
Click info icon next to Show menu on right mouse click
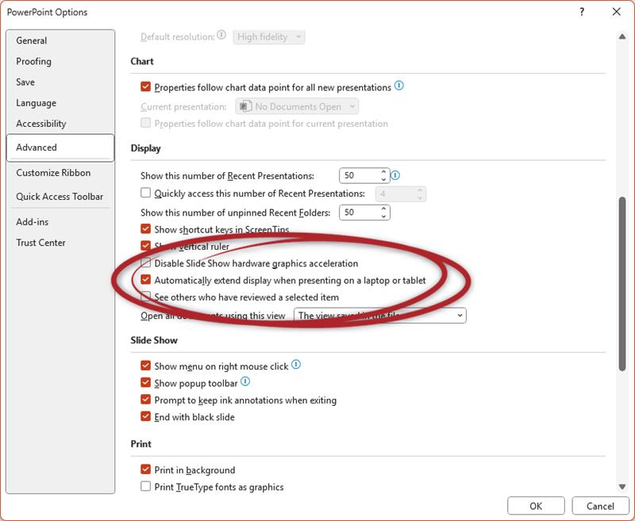296,365
